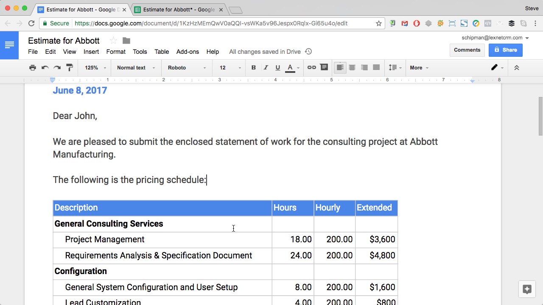Open the Tools menu
The height and width of the screenshot is (305, 543).
coord(140,52)
